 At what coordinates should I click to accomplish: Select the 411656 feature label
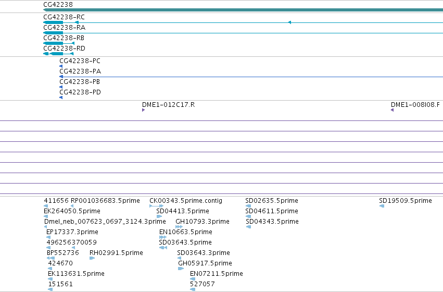coord(56,201)
